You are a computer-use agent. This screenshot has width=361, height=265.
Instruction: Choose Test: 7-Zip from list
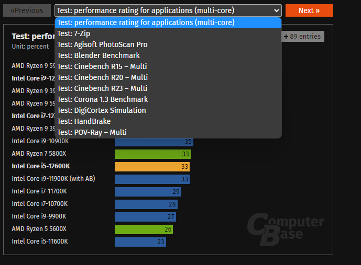coord(168,33)
